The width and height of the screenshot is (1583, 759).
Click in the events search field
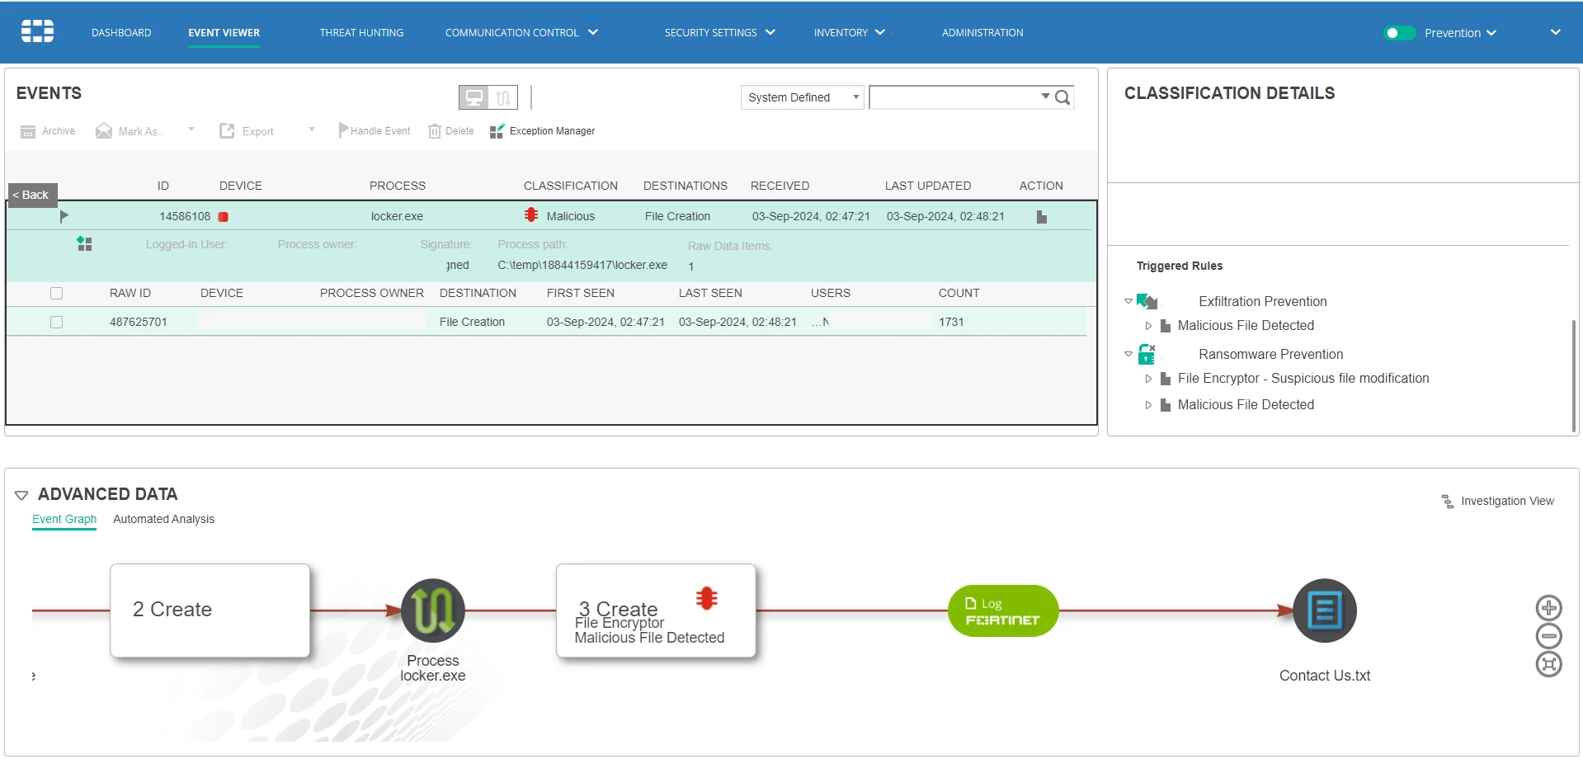click(954, 97)
